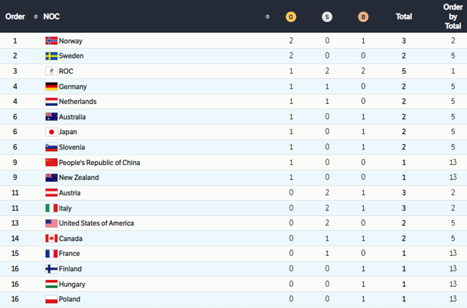The height and width of the screenshot is (308, 467).
Task: Open the Germany country link
Action: pos(74,87)
